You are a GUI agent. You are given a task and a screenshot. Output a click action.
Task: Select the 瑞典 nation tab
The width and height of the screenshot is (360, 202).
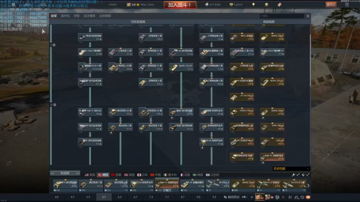[198, 175]
